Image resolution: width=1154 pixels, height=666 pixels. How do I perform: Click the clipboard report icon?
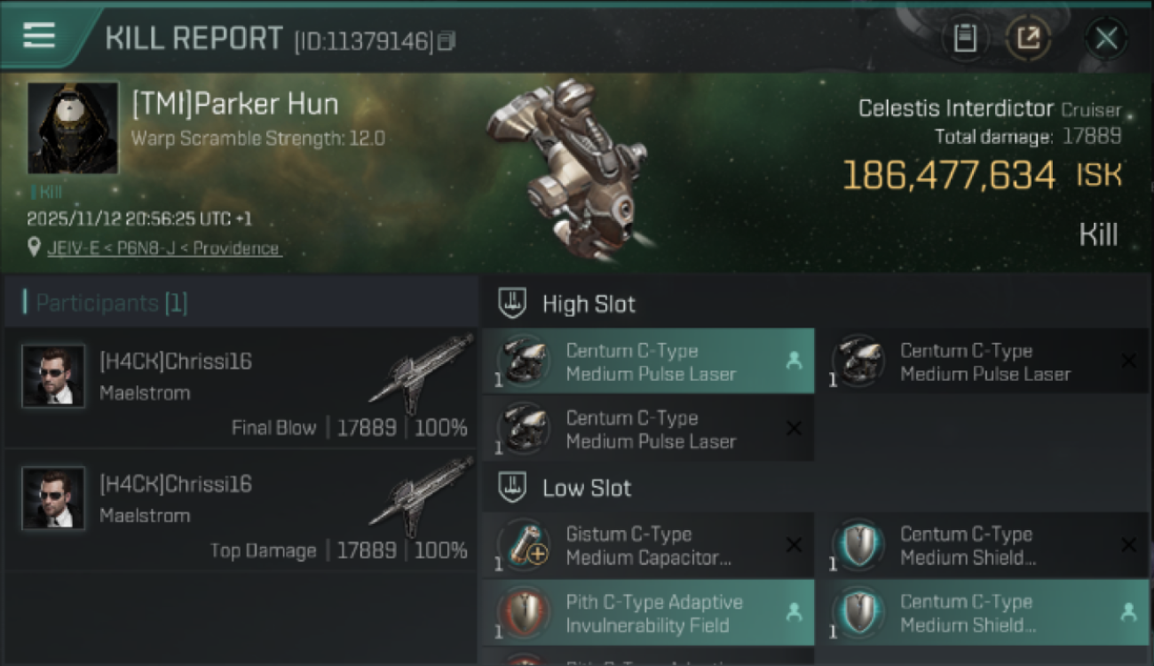click(x=965, y=38)
